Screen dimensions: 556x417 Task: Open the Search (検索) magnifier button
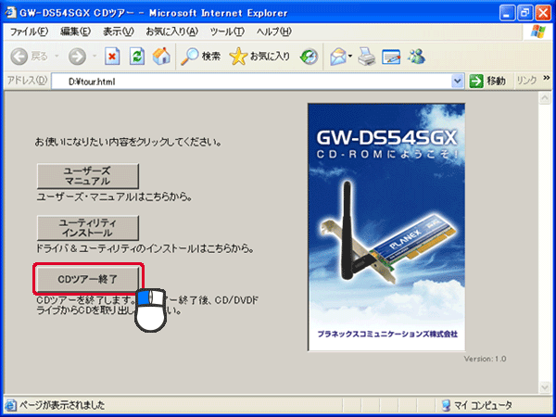[200, 56]
